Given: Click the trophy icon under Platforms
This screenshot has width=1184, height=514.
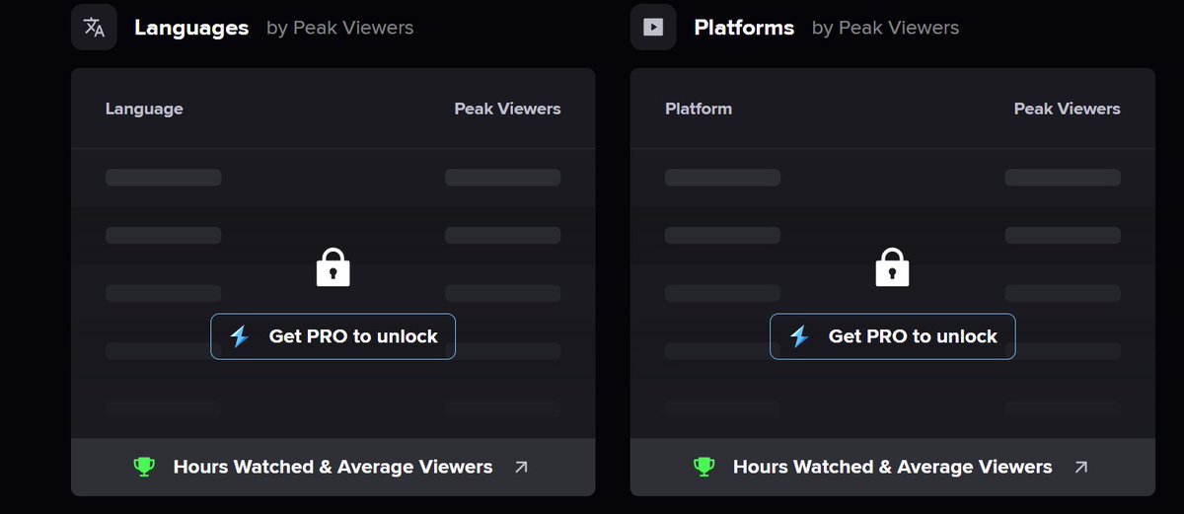Looking at the screenshot, I should click(x=703, y=467).
